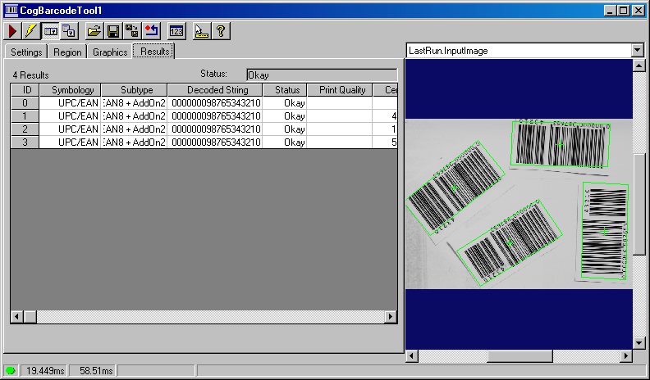The image size is (650, 380).
Task: Open a saved tool with the folder icon
Action: click(x=94, y=31)
